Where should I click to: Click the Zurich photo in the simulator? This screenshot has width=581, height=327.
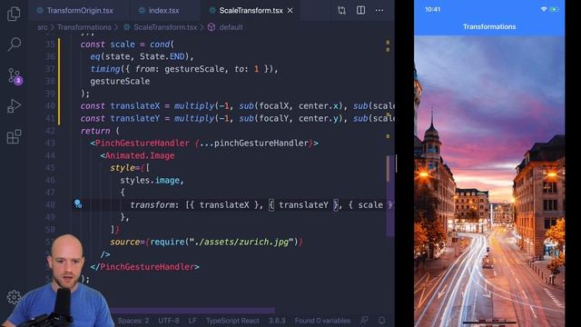tap(489, 181)
